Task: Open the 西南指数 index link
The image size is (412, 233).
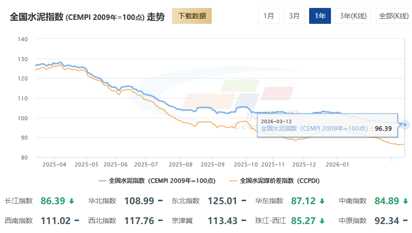Action: click(18, 221)
